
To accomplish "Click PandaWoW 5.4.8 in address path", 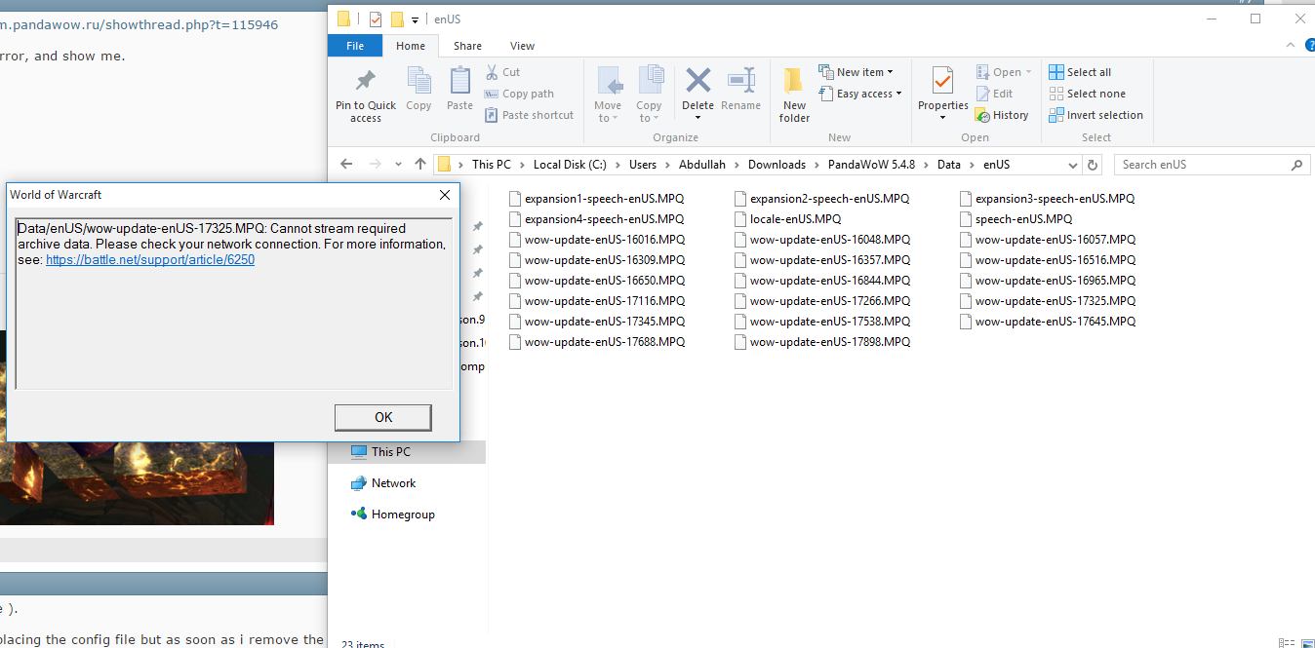I will tap(871, 165).
